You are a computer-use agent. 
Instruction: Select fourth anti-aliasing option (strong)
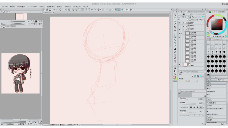coord(201,107)
